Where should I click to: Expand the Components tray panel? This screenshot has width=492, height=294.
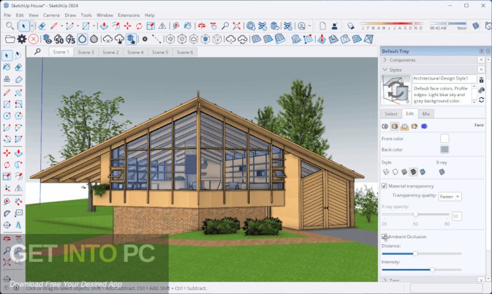coord(385,60)
